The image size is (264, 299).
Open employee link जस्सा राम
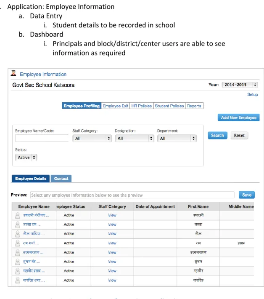32,224
